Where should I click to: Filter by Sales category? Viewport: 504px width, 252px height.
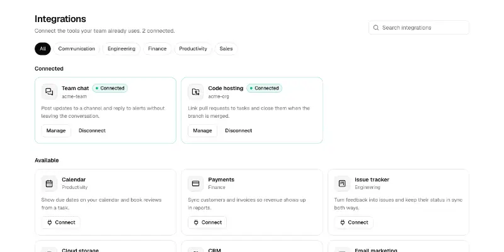coord(226,49)
